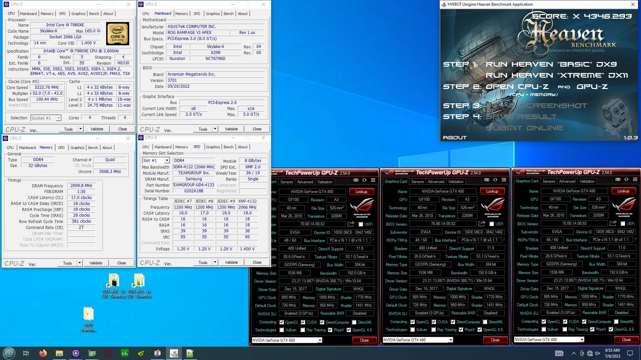The width and height of the screenshot is (641, 360).
Task: Click ABOUT in HWBOT Heaven application
Action: pyautogui.click(x=455, y=138)
